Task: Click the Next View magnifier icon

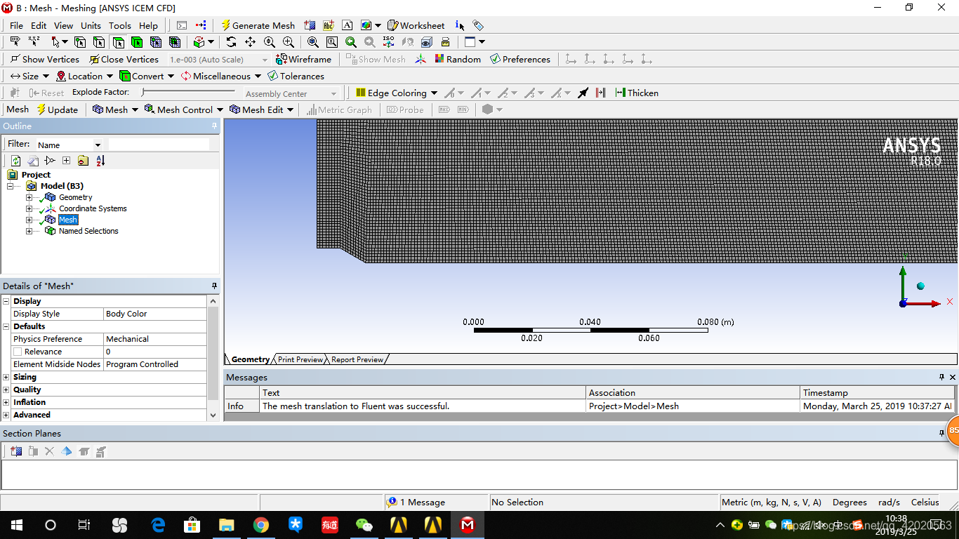Action: (370, 42)
